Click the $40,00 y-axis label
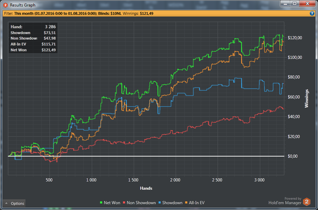The width and height of the screenshot is (318, 210). point(294,117)
